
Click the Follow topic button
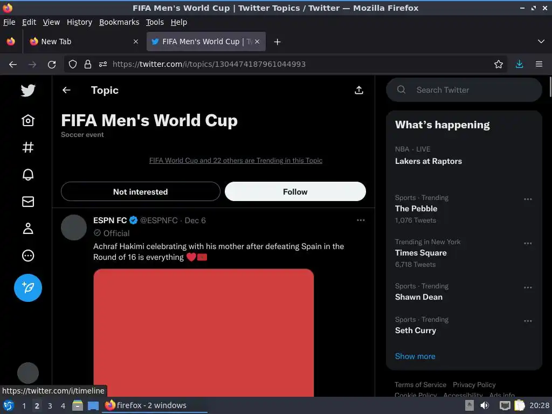coord(295,191)
